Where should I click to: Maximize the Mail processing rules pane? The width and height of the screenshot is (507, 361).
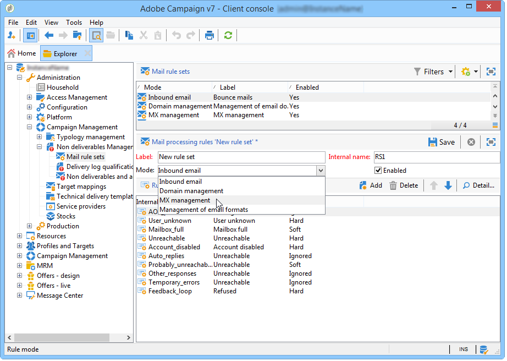[x=491, y=141]
